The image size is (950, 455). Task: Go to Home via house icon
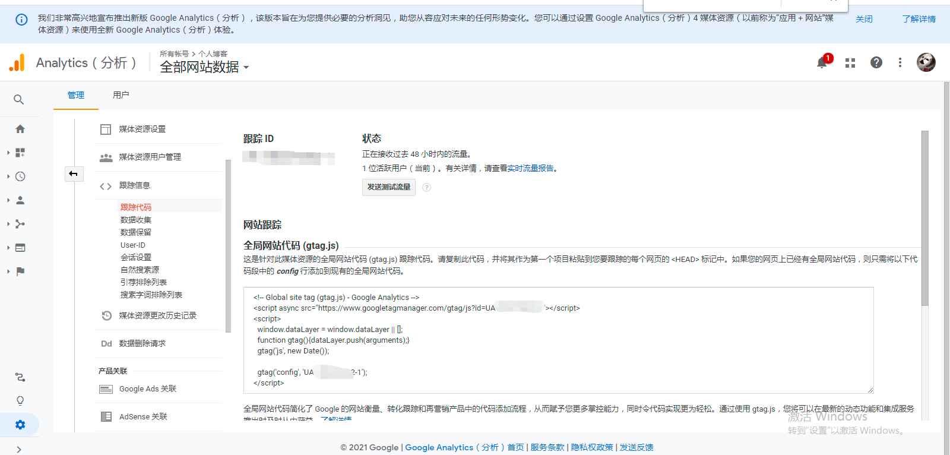(x=20, y=129)
